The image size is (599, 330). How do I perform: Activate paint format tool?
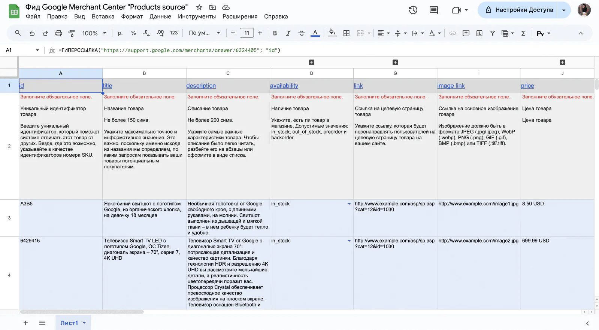coord(72,33)
